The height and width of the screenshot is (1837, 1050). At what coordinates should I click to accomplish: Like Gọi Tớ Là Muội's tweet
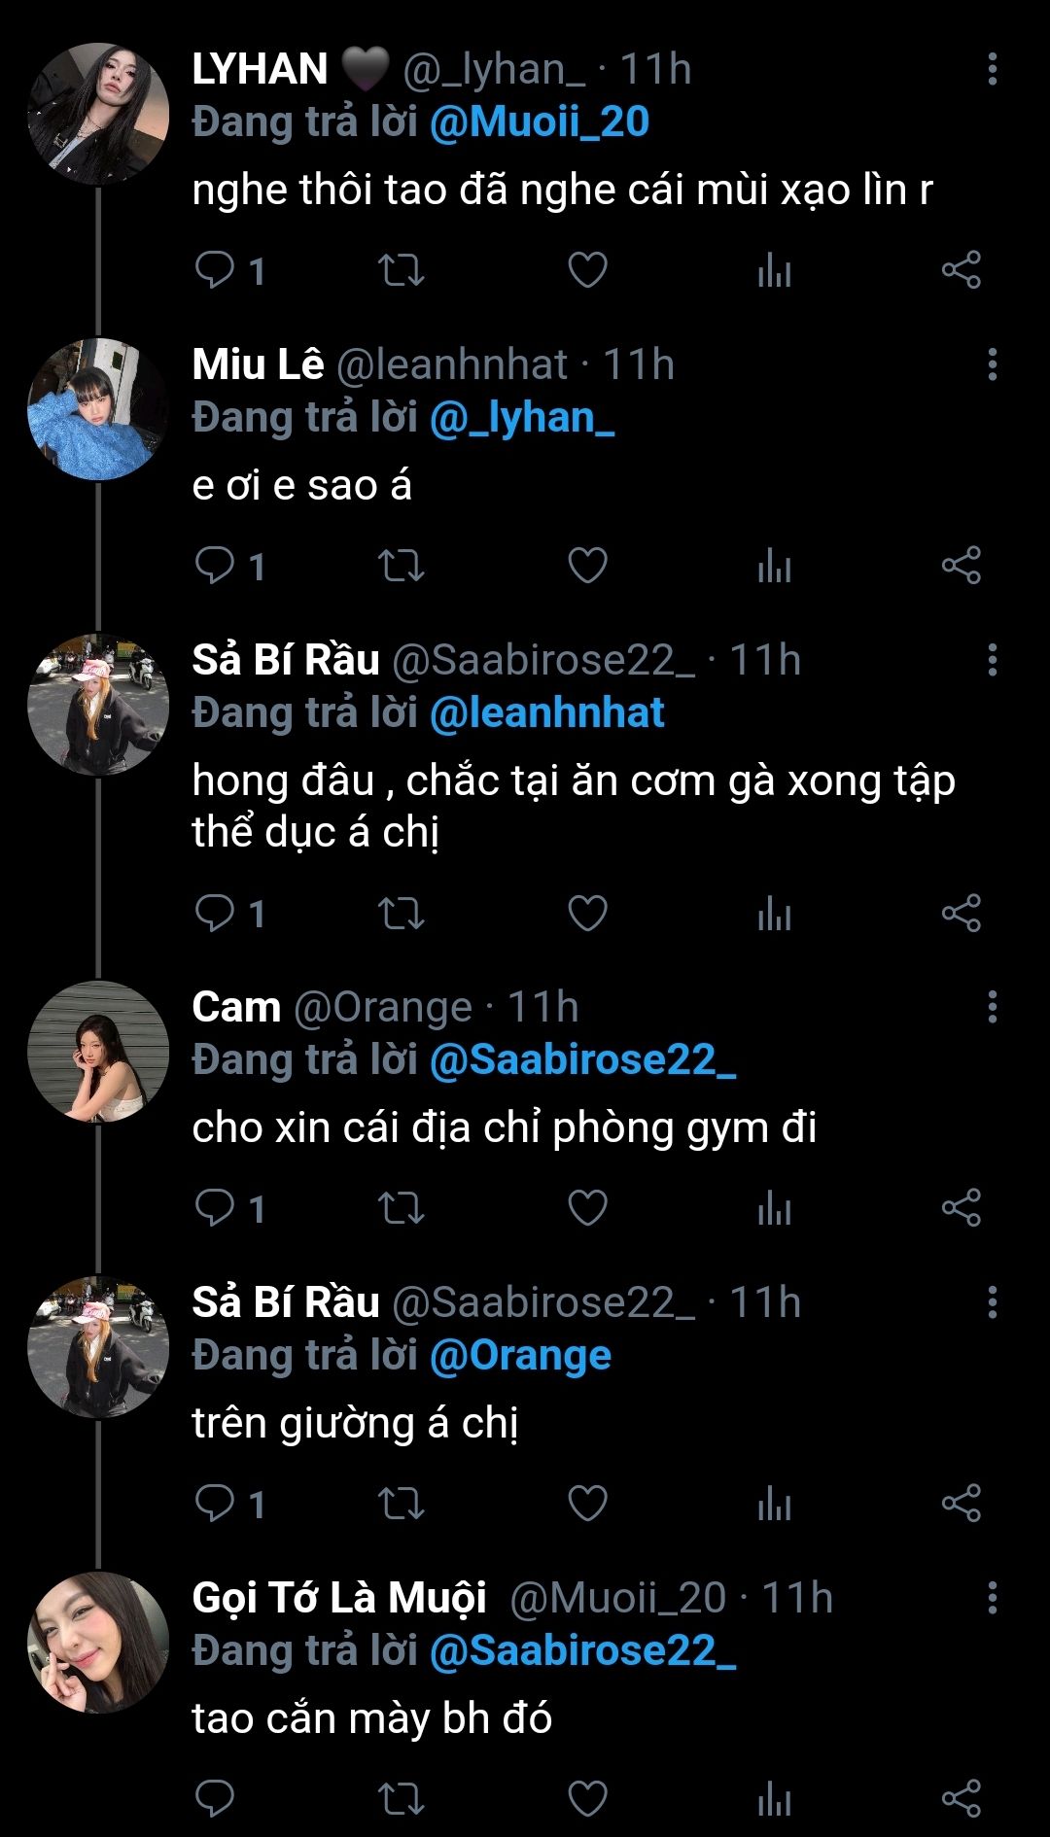(587, 1799)
